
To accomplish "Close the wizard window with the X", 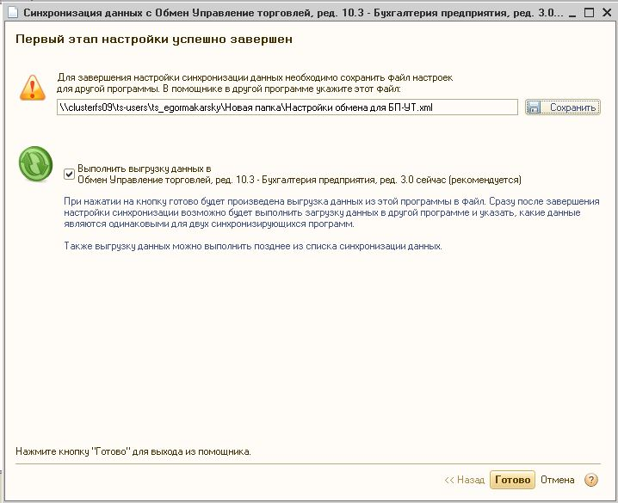I will [607, 14].
